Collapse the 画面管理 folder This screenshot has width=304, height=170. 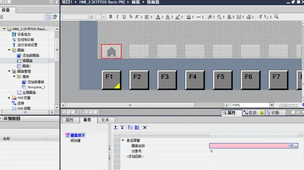(x=9, y=71)
